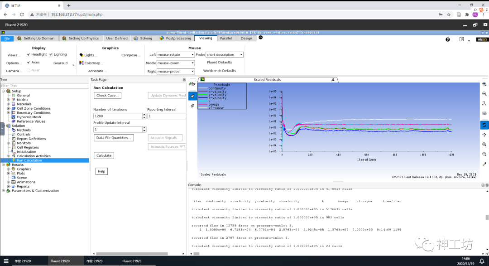
Task: Click the Lights icon in Graphics group
Action: coord(81,55)
